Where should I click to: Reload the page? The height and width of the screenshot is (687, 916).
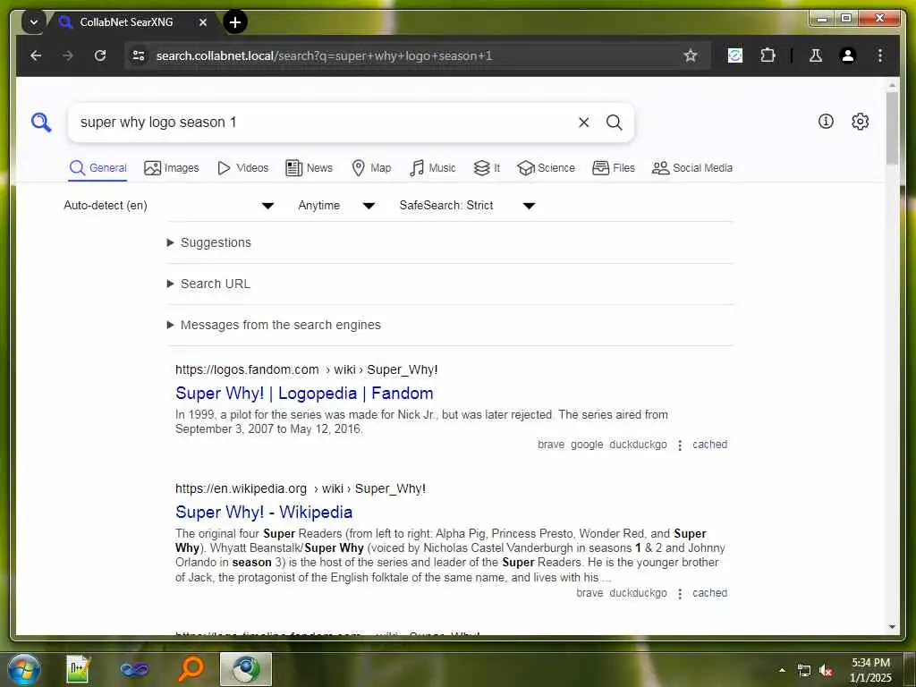[100, 55]
